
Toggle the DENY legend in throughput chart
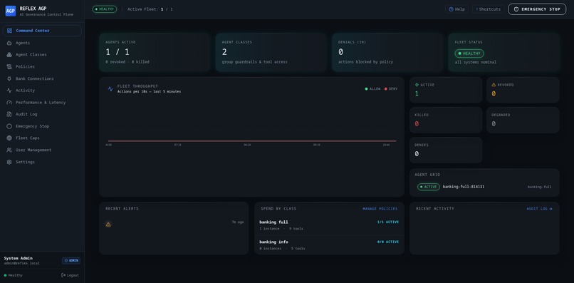[391, 88]
